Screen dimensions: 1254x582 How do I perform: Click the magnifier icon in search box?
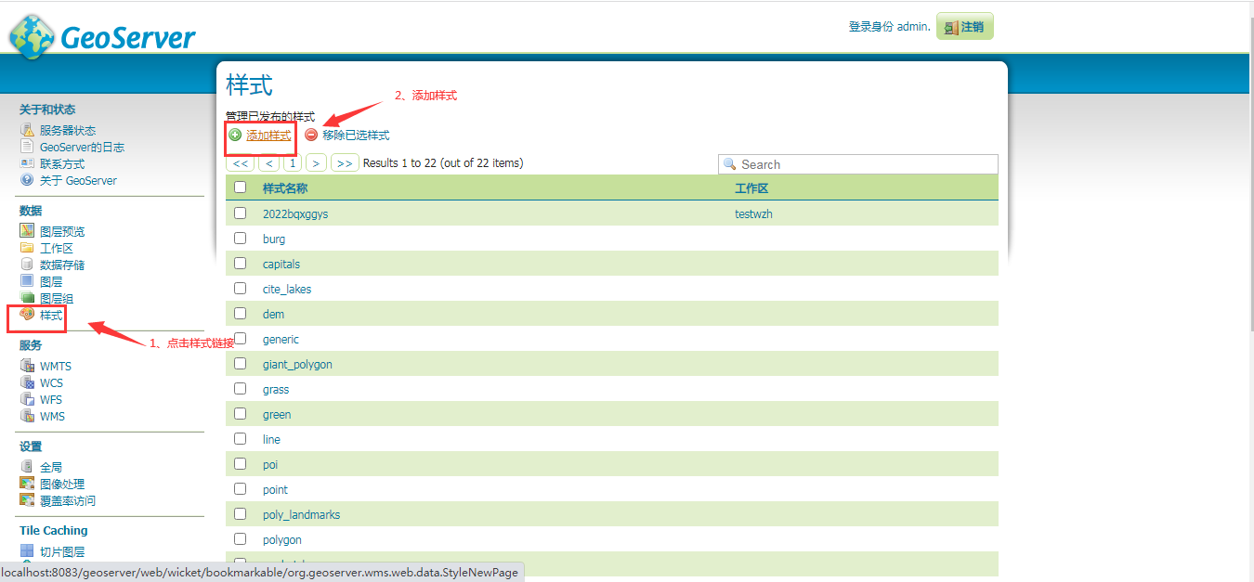(x=730, y=164)
